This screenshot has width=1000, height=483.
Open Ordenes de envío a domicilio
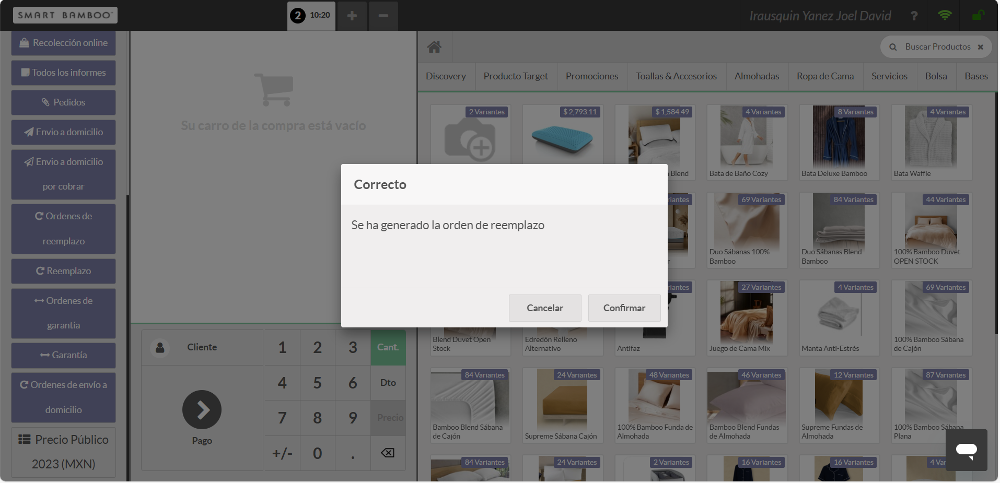(63, 397)
